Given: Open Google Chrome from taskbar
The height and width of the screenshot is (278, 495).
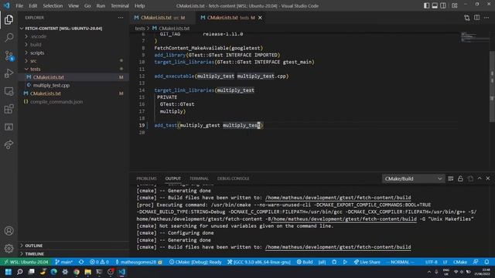Looking at the screenshot, I should pyautogui.click(x=77, y=272).
